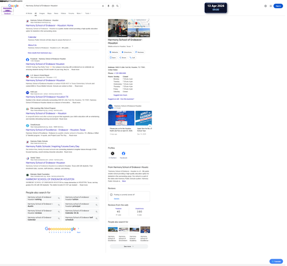The width and height of the screenshot is (287, 266).
Task: Open 'HARMONY SCHOOL OF ENDEAVOR-HOUSTON' uppercase result
Action: click(50, 179)
